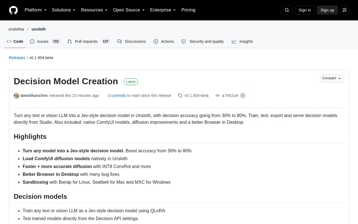
Task: Click the commit icon beside a70b2a8
Action: (x=218, y=96)
